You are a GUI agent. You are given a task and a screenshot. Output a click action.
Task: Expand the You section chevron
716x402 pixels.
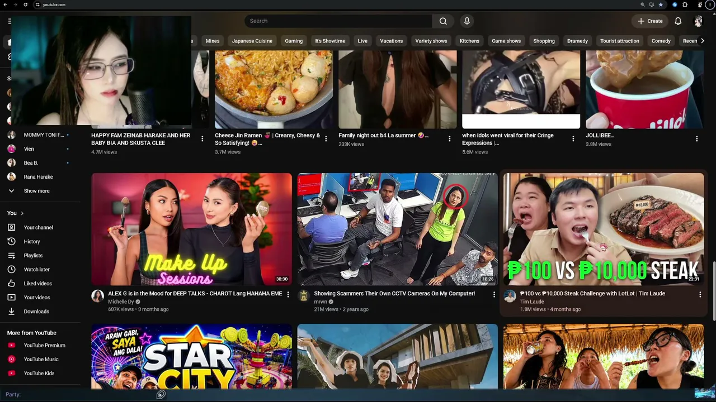point(22,213)
